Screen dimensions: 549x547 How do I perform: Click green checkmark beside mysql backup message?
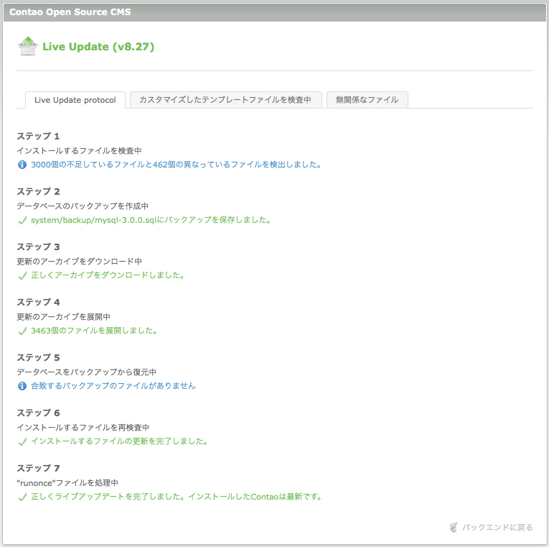coord(22,220)
